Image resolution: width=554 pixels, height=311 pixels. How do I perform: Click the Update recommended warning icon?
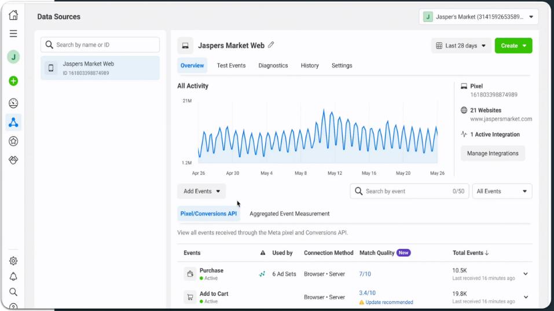[361, 302]
